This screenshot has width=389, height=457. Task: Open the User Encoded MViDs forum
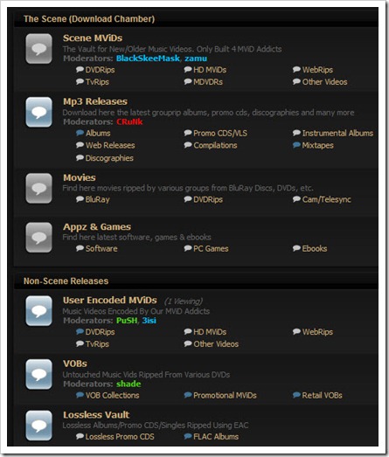click(110, 301)
